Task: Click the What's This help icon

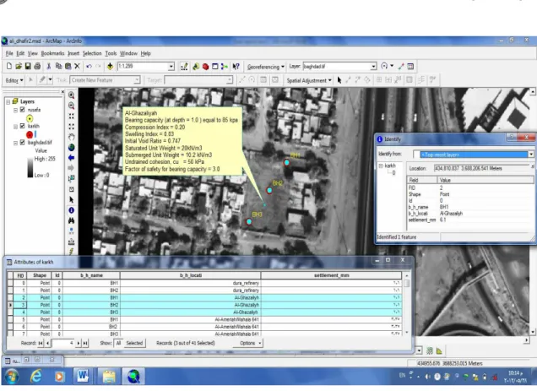Action: 236,67
